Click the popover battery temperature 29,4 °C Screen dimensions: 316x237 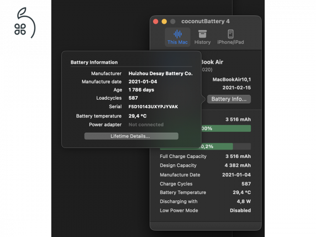pos(137,116)
